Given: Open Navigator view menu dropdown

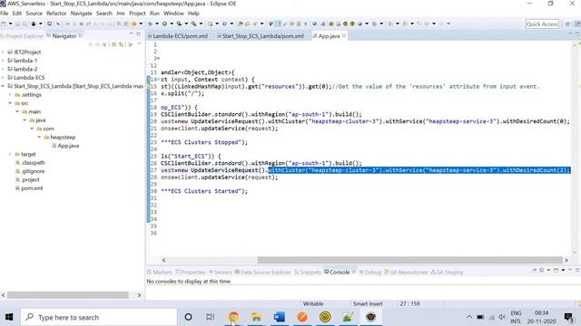Looking at the screenshot, I should pyautogui.click(x=139, y=44).
